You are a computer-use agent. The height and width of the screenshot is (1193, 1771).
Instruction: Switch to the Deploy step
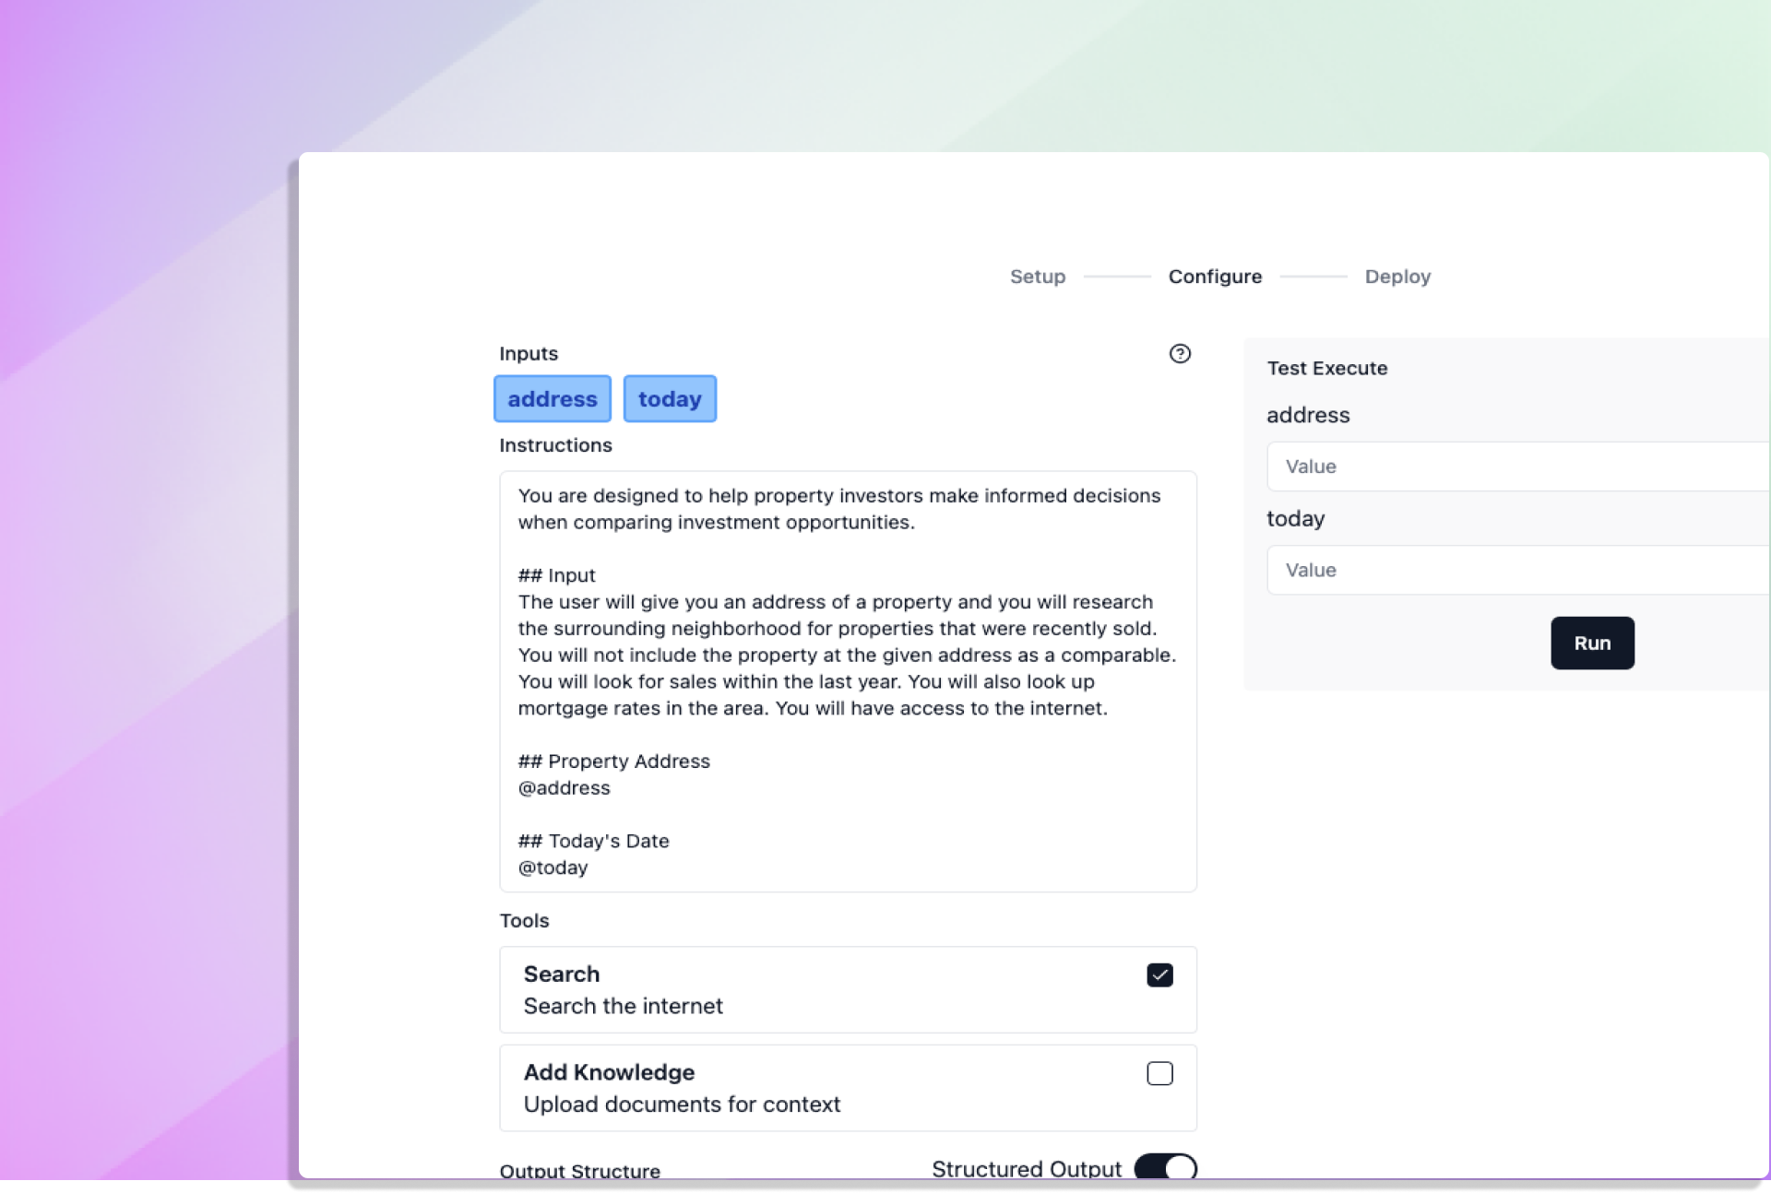tap(1397, 277)
